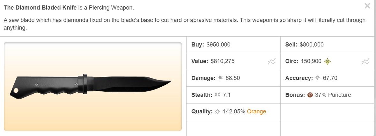Open the Value price history chart icon
Viewport: 376px width, 136px height.
pos(271,61)
